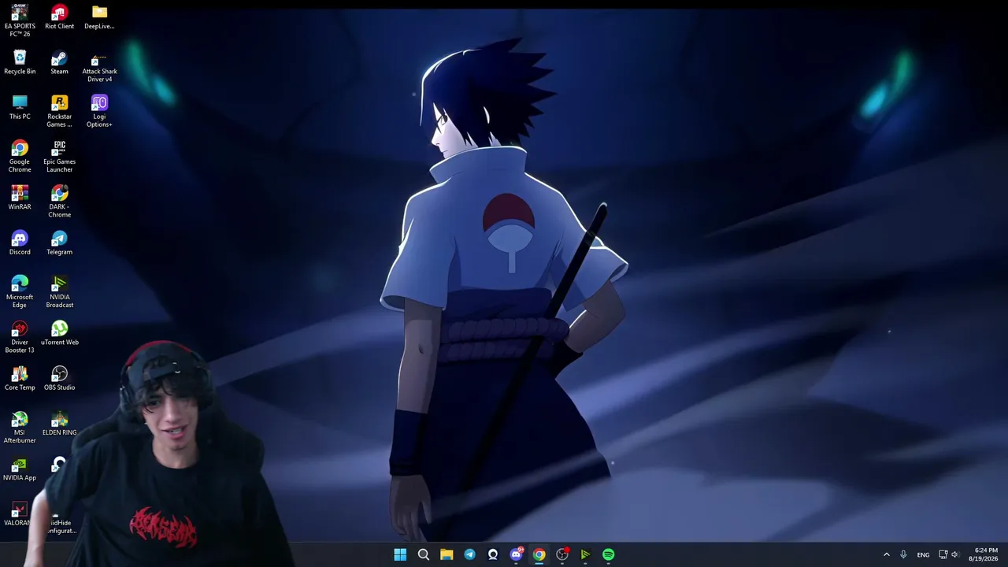Select the WinRAR desktop shortcut
The height and width of the screenshot is (567, 1008).
pos(20,198)
